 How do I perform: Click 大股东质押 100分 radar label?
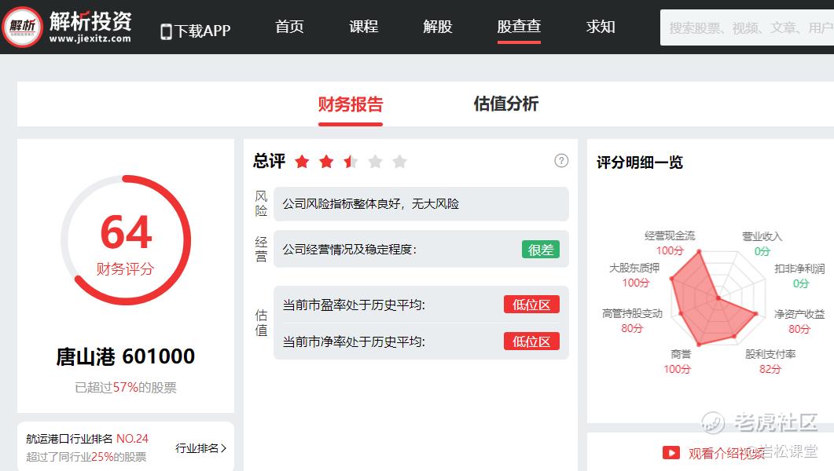tap(634, 275)
